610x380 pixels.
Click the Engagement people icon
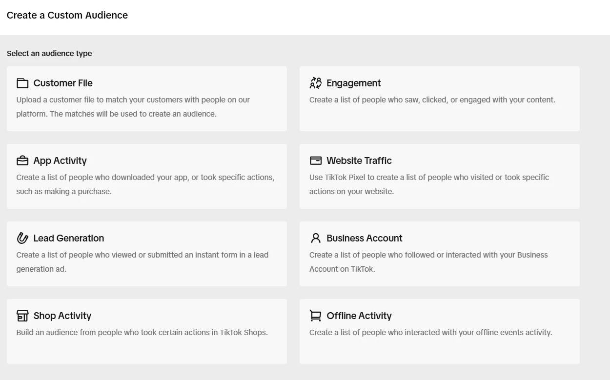pos(316,83)
